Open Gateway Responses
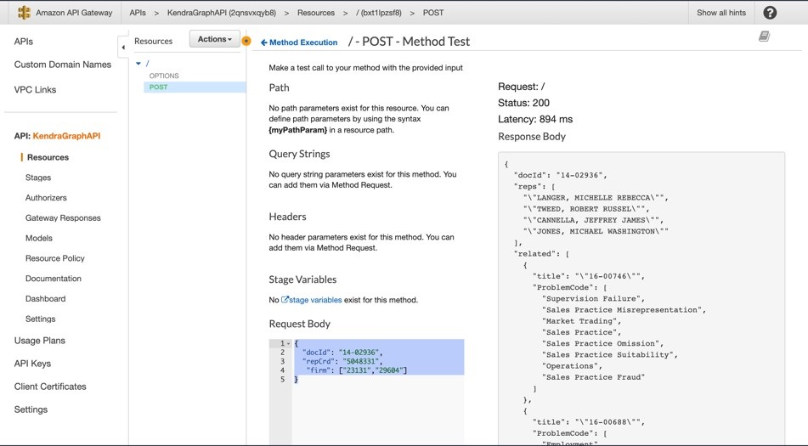This screenshot has width=808, height=446. pyautogui.click(x=63, y=217)
